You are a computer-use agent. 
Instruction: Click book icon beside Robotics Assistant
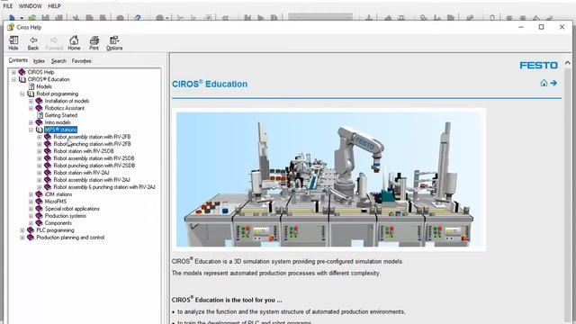[40, 108]
